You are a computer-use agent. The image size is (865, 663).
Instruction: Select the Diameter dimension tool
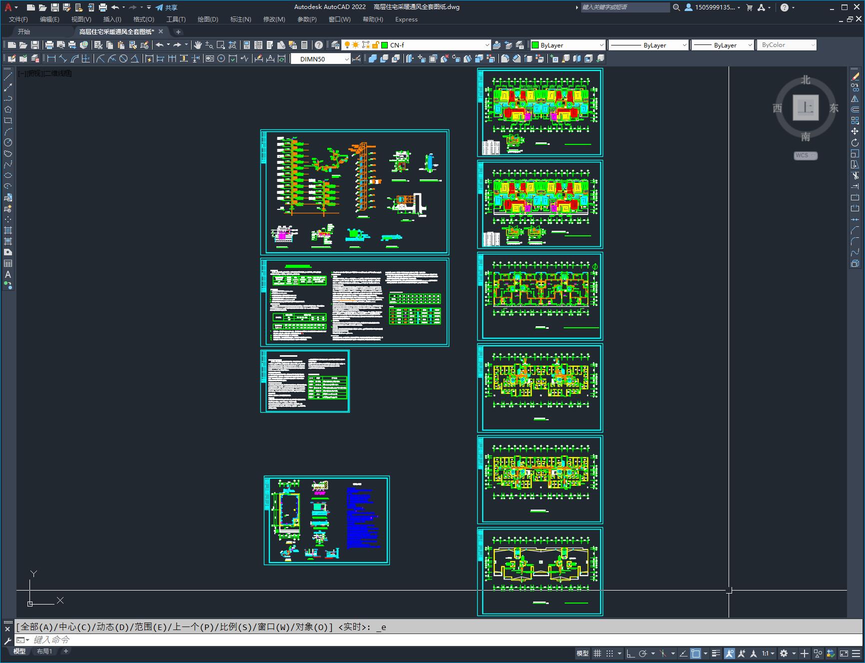[x=123, y=58]
